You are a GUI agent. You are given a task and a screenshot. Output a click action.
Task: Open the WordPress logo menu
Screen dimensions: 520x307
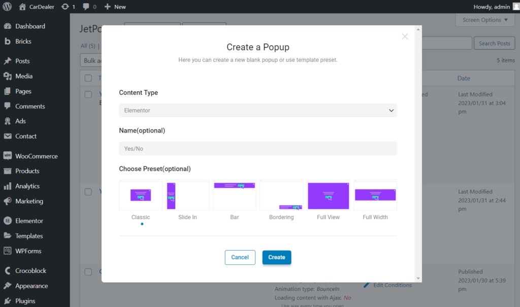coord(7,7)
